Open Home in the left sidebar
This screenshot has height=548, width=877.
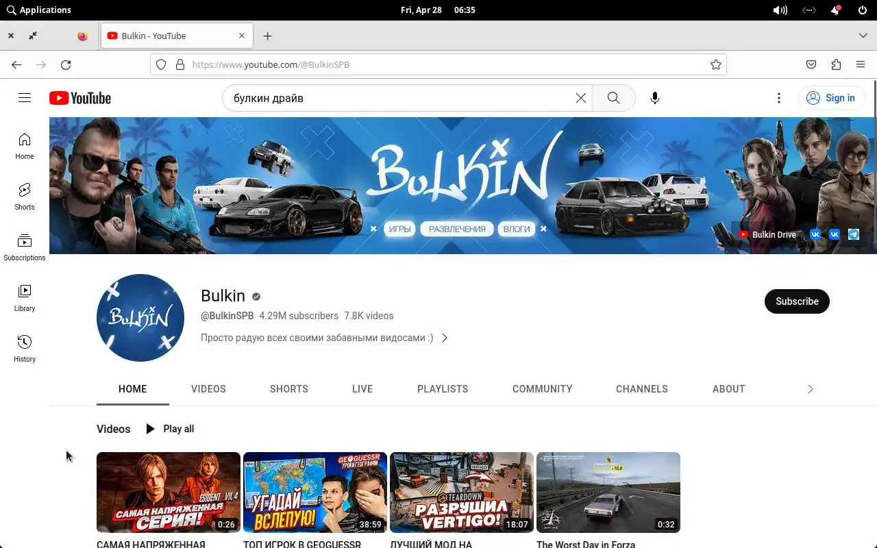25,146
